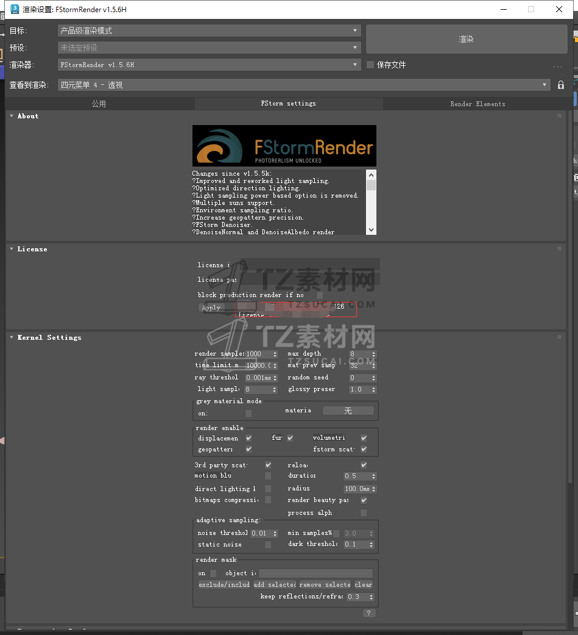Collapse the Kernel Settings rollout

tap(12, 337)
